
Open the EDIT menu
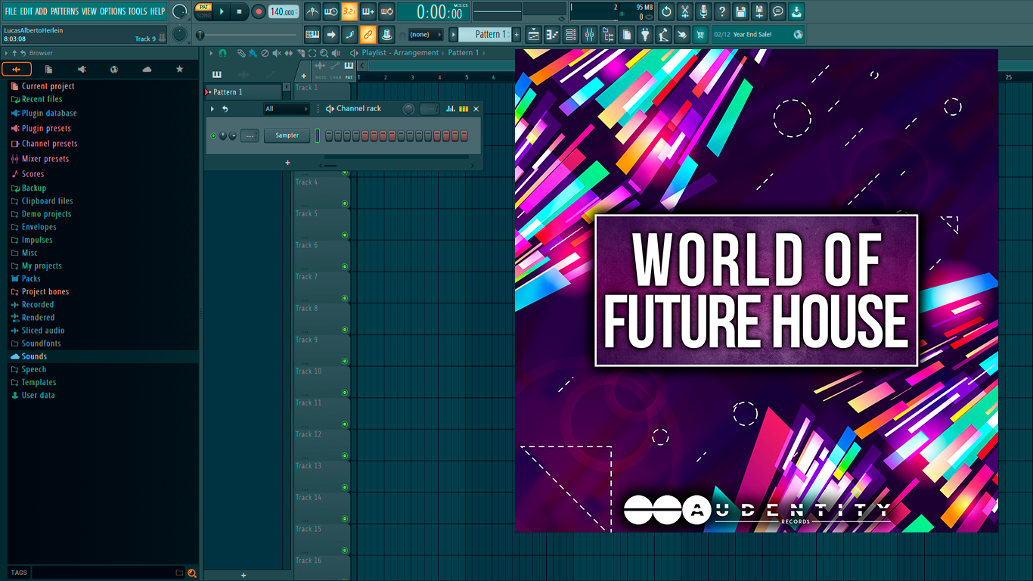[x=26, y=11]
